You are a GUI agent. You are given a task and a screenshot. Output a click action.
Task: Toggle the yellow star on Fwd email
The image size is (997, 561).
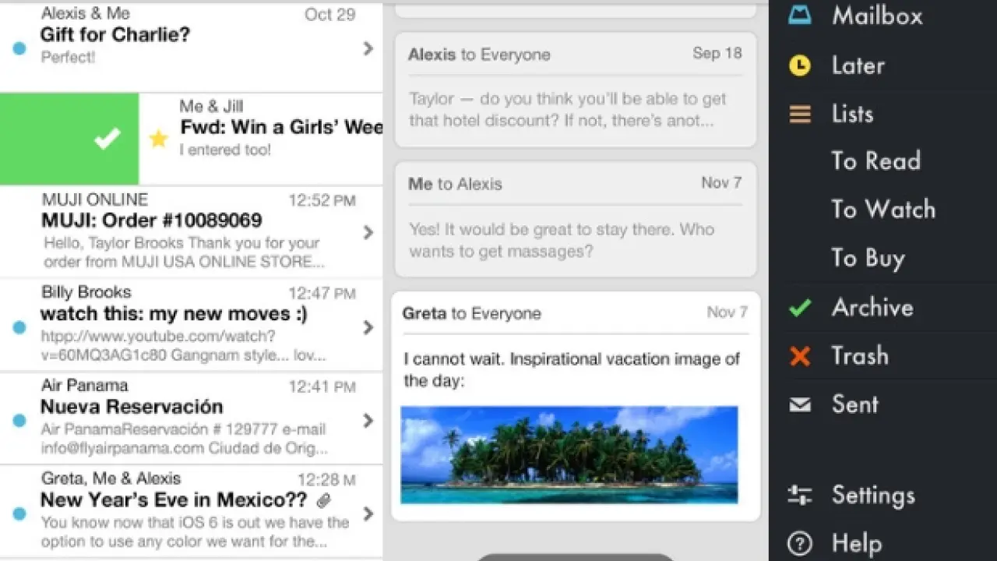[159, 139]
